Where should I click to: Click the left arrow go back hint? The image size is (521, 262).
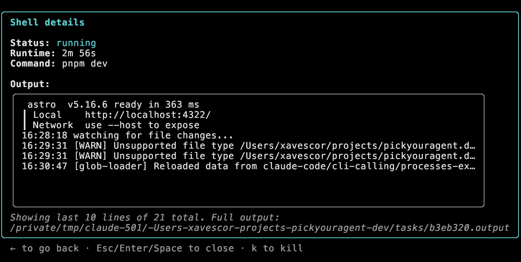pos(44,248)
